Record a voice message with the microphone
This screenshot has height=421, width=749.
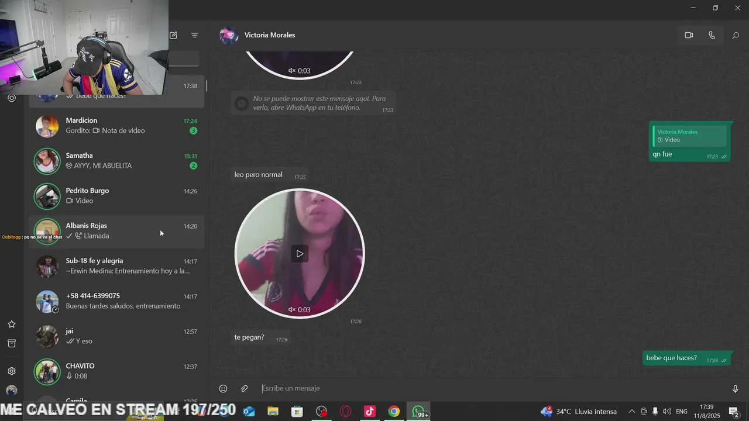[736, 388]
